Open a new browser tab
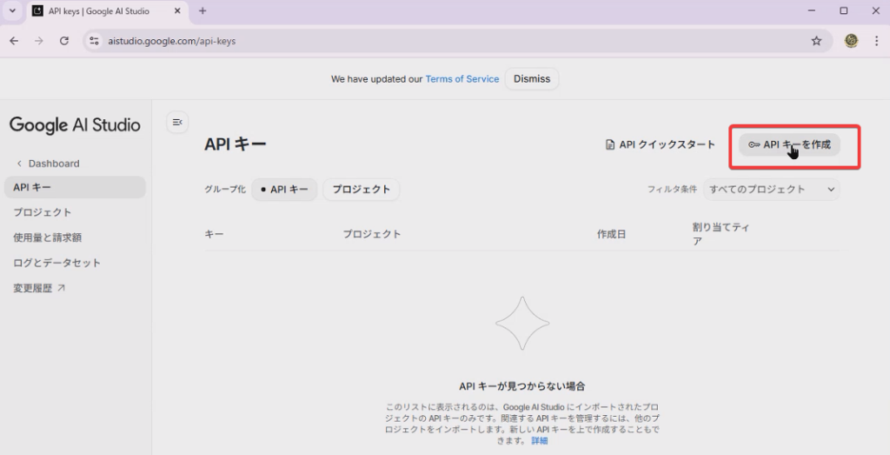Screen dimensions: 890x455 [x=203, y=11]
